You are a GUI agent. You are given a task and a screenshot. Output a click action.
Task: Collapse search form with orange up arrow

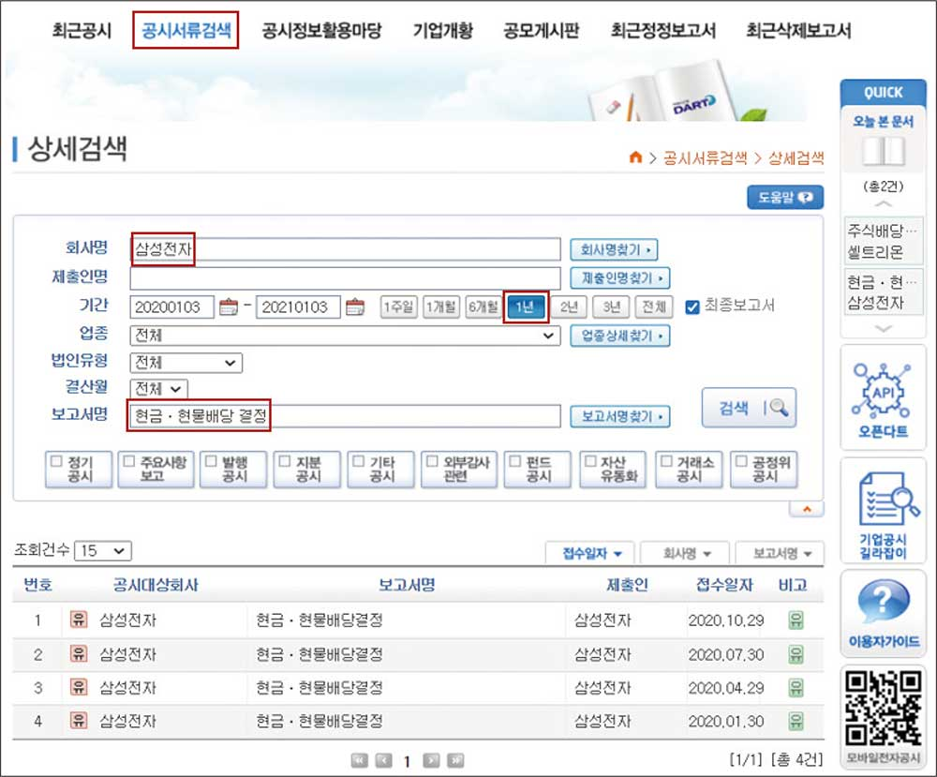pyautogui.click(x=807, y=509)
